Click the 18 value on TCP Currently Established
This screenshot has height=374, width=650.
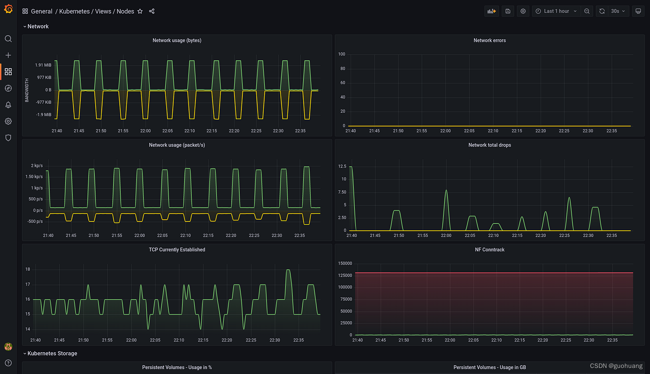(27, 269)
